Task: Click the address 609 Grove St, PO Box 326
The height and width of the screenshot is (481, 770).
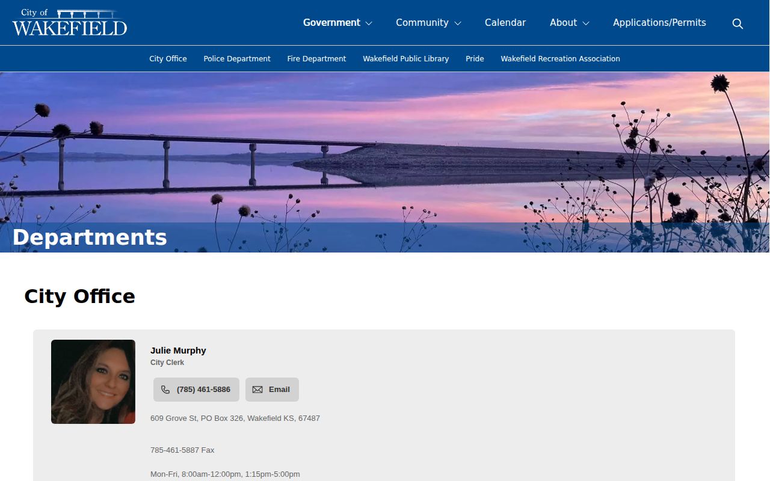Action: [x=235, y=418]
